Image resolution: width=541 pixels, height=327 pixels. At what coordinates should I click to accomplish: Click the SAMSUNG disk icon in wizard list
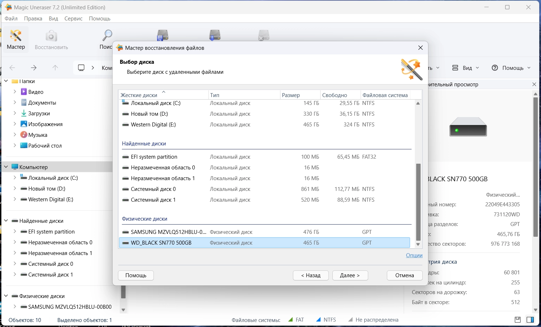(125, 232)
